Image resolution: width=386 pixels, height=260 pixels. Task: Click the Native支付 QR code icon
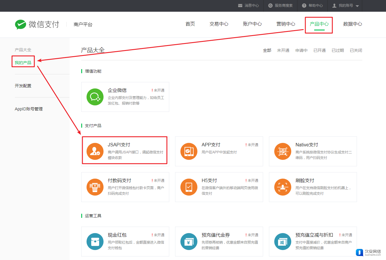[x=283, y=151]
